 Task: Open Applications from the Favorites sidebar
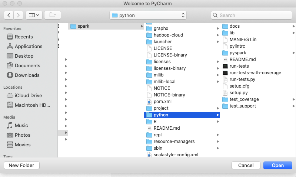[x=28, y=46]
